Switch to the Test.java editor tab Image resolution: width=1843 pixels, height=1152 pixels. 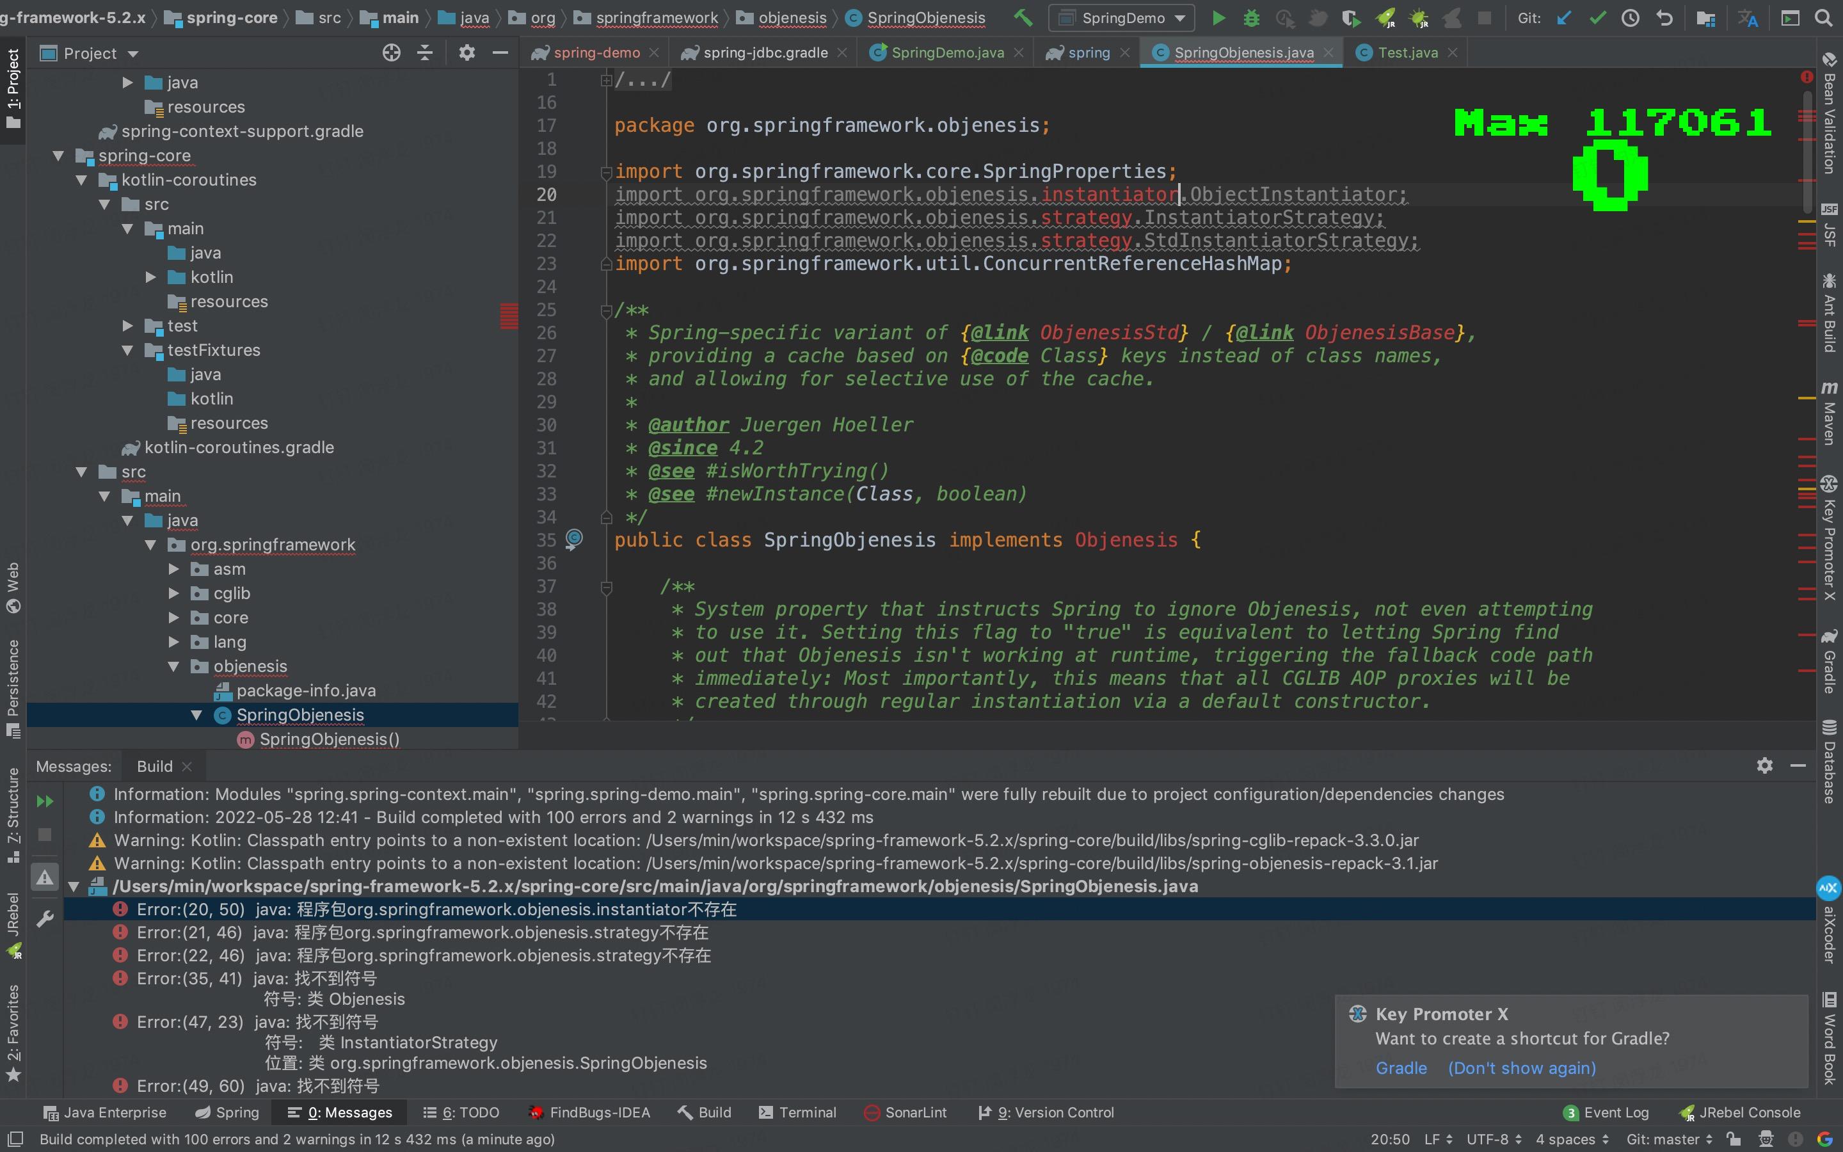[1407, 52]
